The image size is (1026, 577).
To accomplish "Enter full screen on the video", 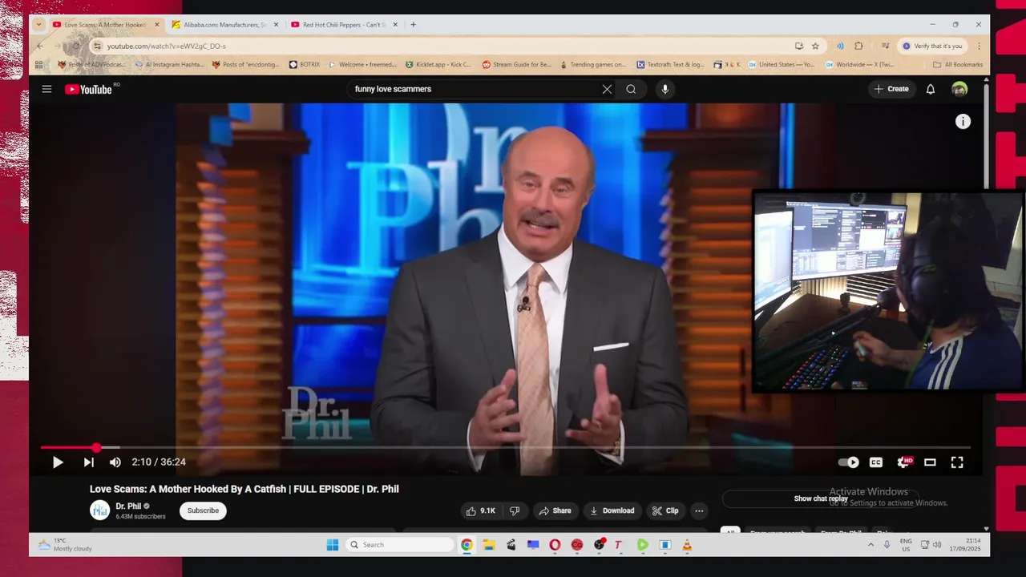I will pos(957,462).
